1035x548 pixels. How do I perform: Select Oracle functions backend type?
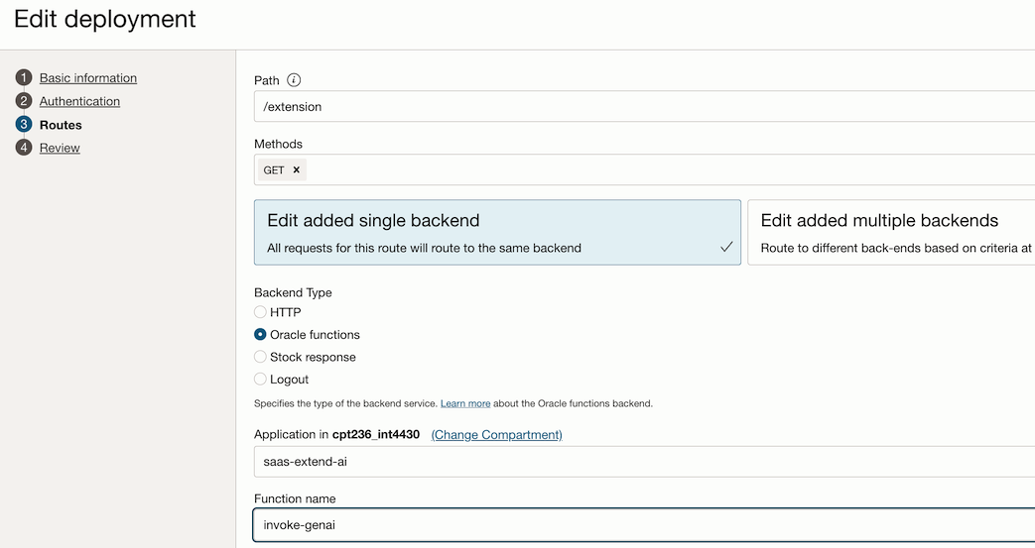pyautogui.click(x=260, y=335)
